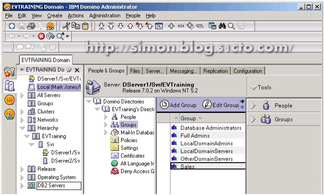Click the Edit Group button
This screenshot has width=324, height=195.
[220, 105]
